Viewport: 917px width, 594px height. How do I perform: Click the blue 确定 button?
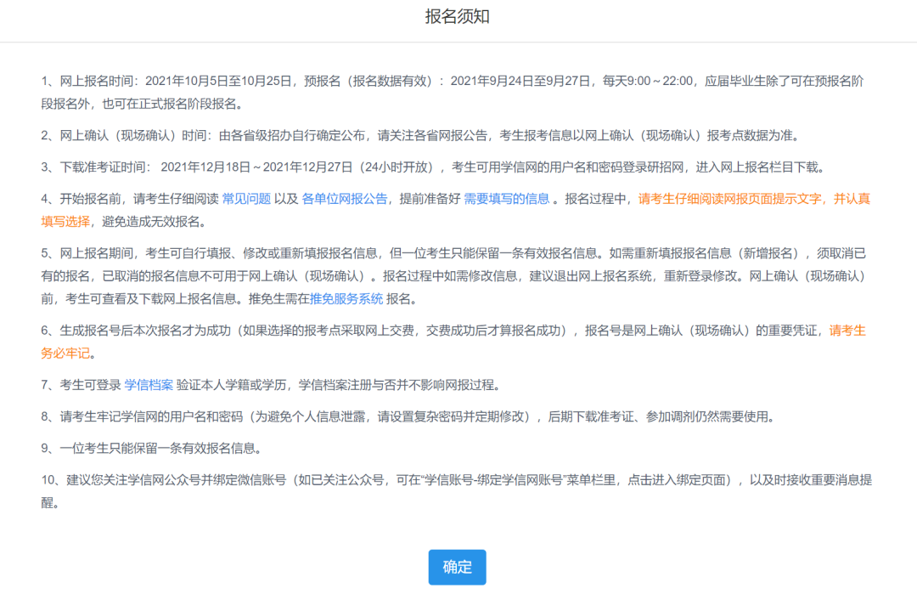(457, 567)
